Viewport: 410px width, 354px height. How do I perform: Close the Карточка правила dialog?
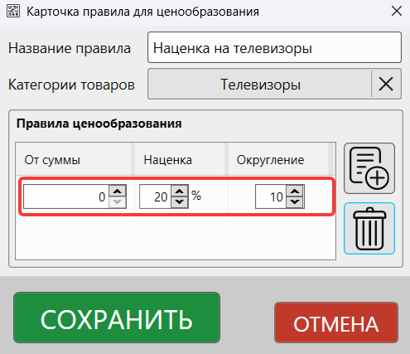[x=397, y=12]
